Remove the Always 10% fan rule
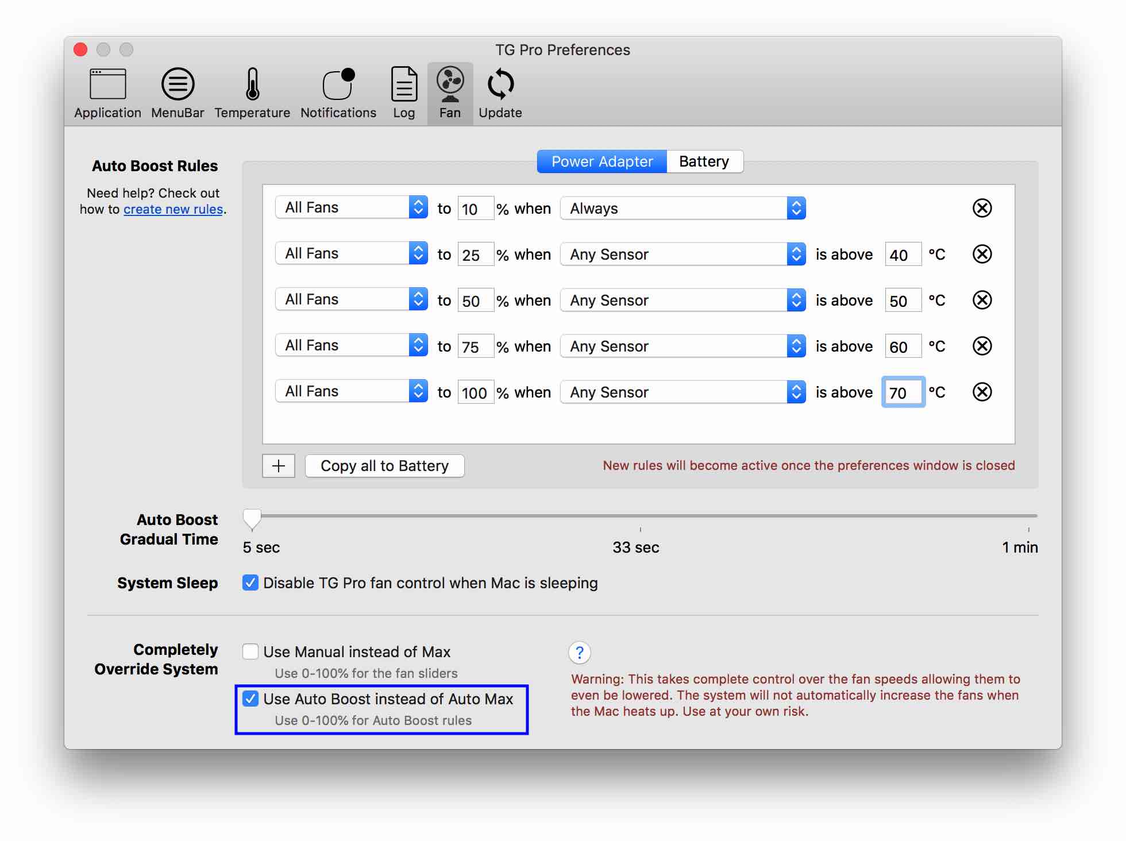Viewport: 1126px width, 841px height. pos(982,208)
